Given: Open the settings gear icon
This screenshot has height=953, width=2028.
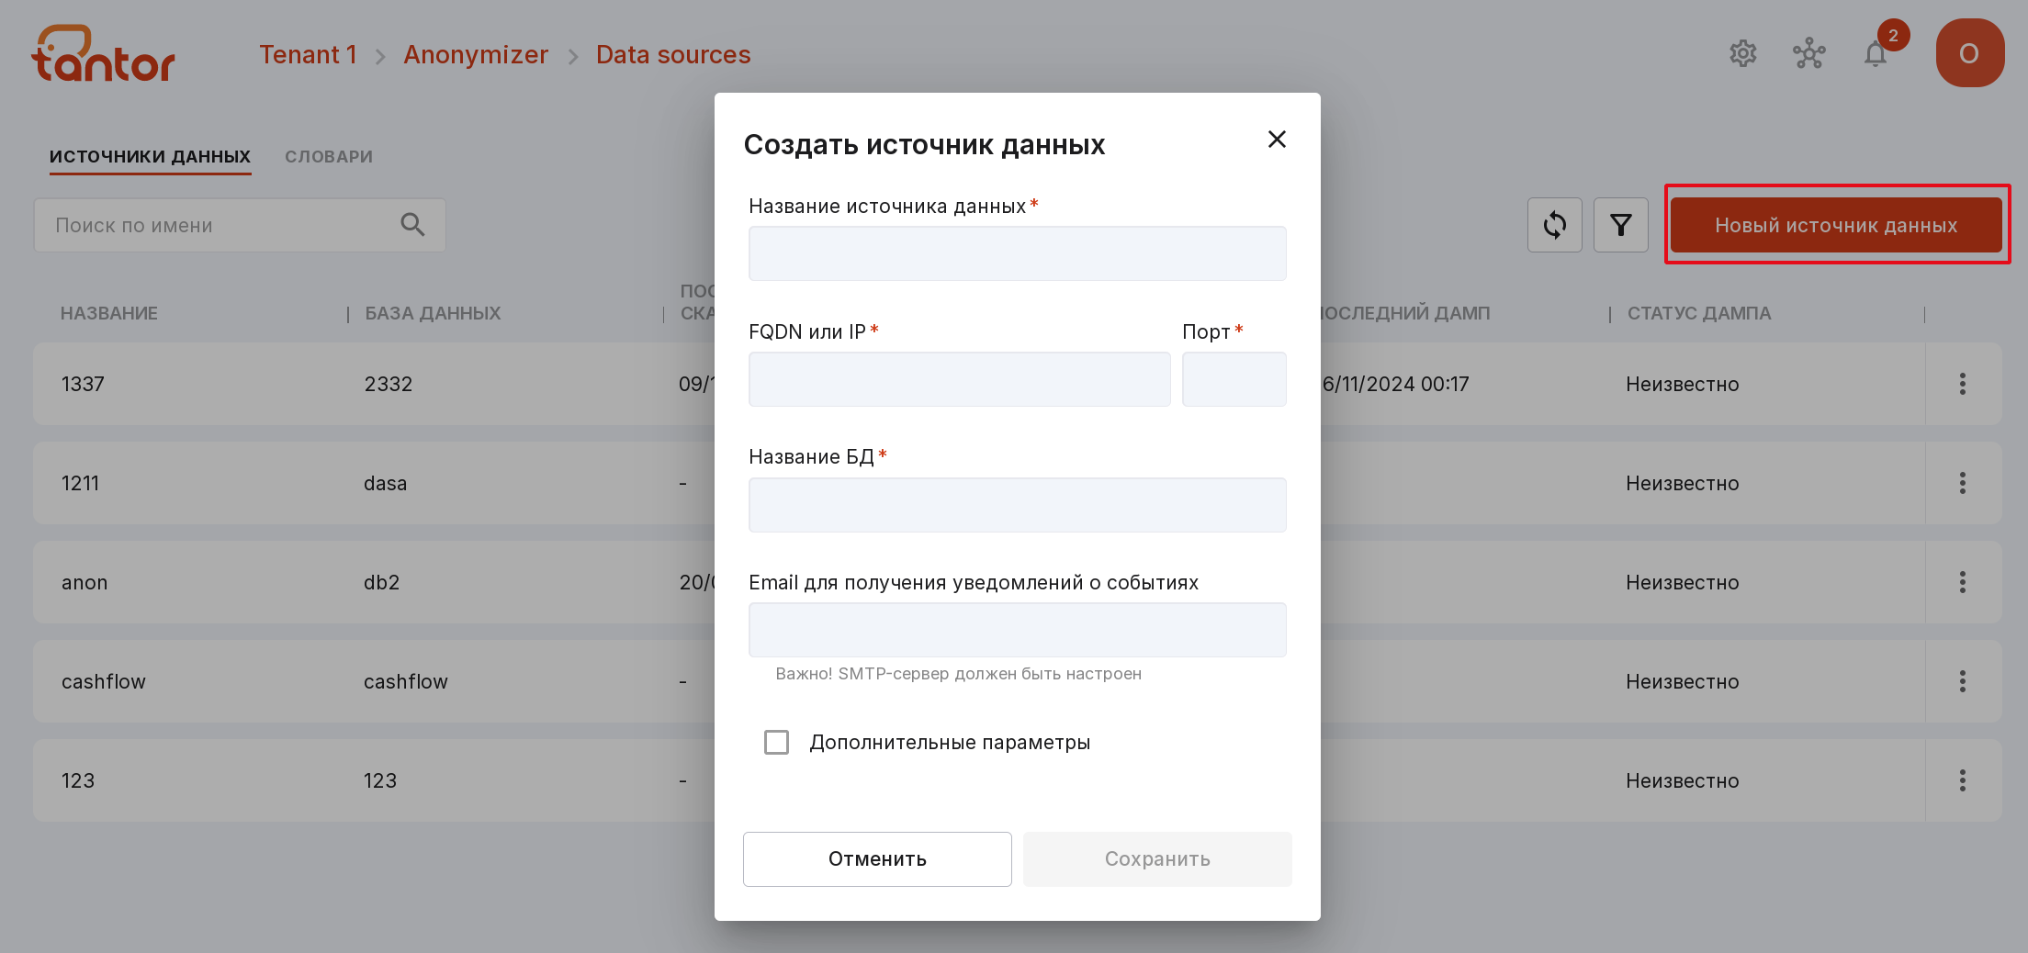Looking at the screenshot, I should pos(1742,54).
